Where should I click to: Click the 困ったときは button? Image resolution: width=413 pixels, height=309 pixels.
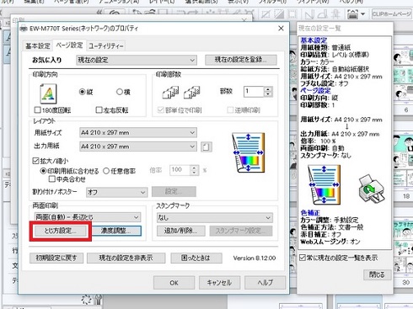coord(196,258)
